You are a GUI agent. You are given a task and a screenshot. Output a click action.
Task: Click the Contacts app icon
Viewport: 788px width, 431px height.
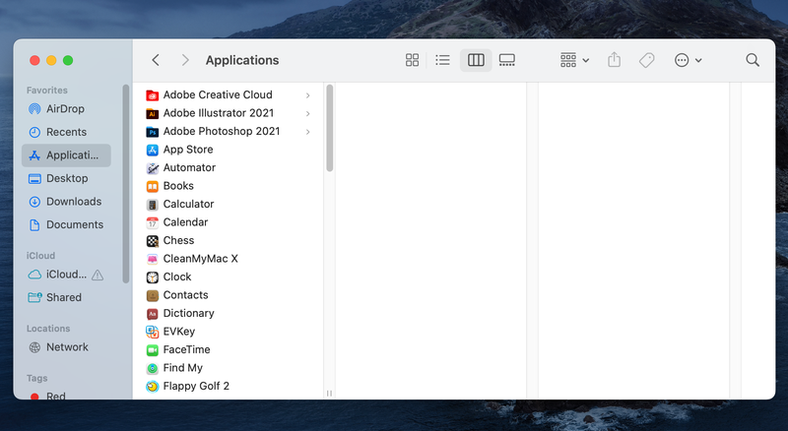153,295
